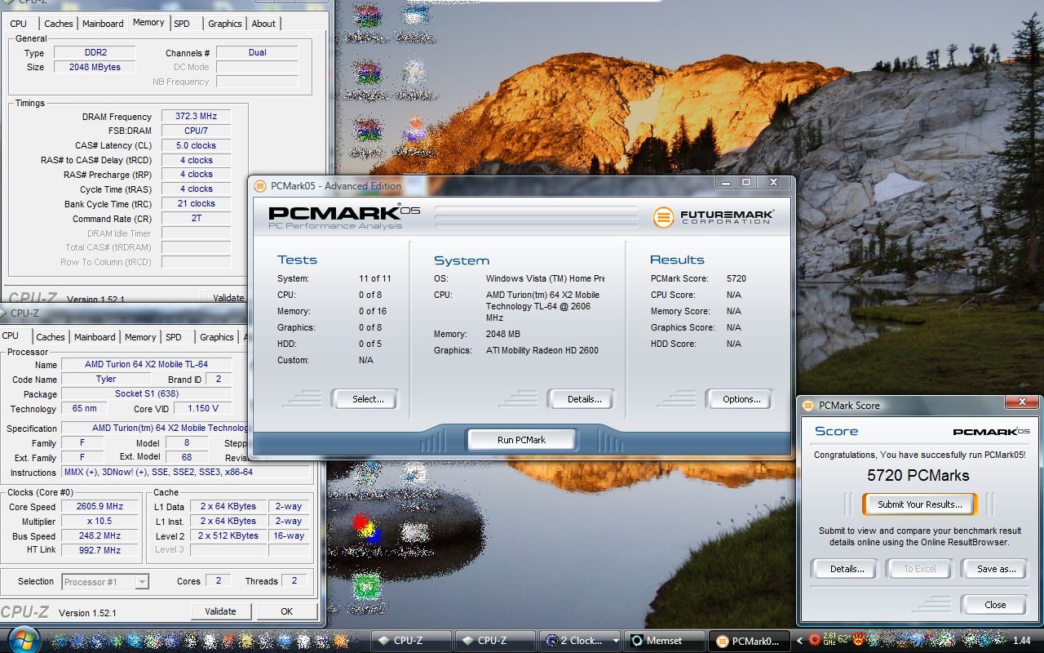Click the PCMark05 window title icon
The width and height of the screenshot is (1044, 653).
(x=261, y=185)
